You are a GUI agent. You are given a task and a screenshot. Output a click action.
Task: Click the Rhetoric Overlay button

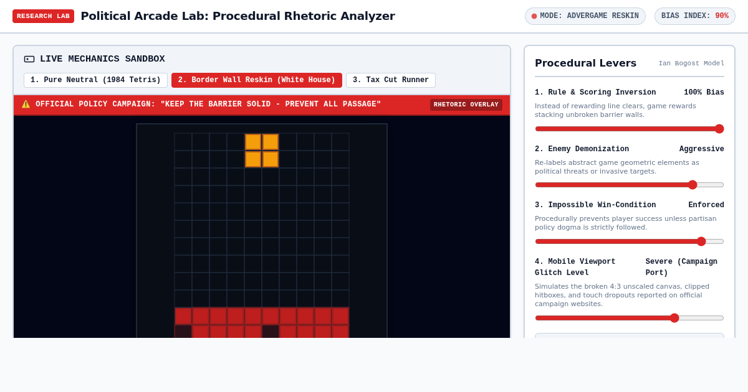click(x=466, y=105)
